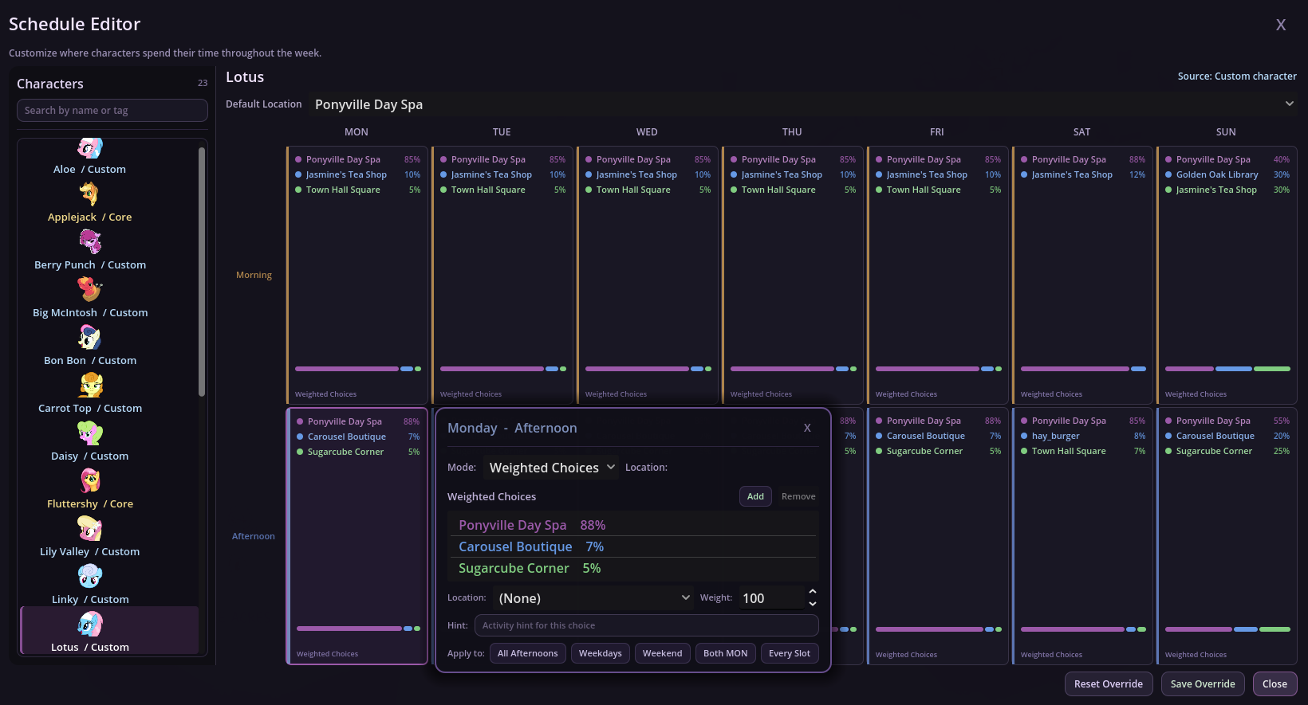Image resolution: width=1308 pixels, height=705 pixels.
Task: Click the character list scrollbar
Action: coord(202,272)
